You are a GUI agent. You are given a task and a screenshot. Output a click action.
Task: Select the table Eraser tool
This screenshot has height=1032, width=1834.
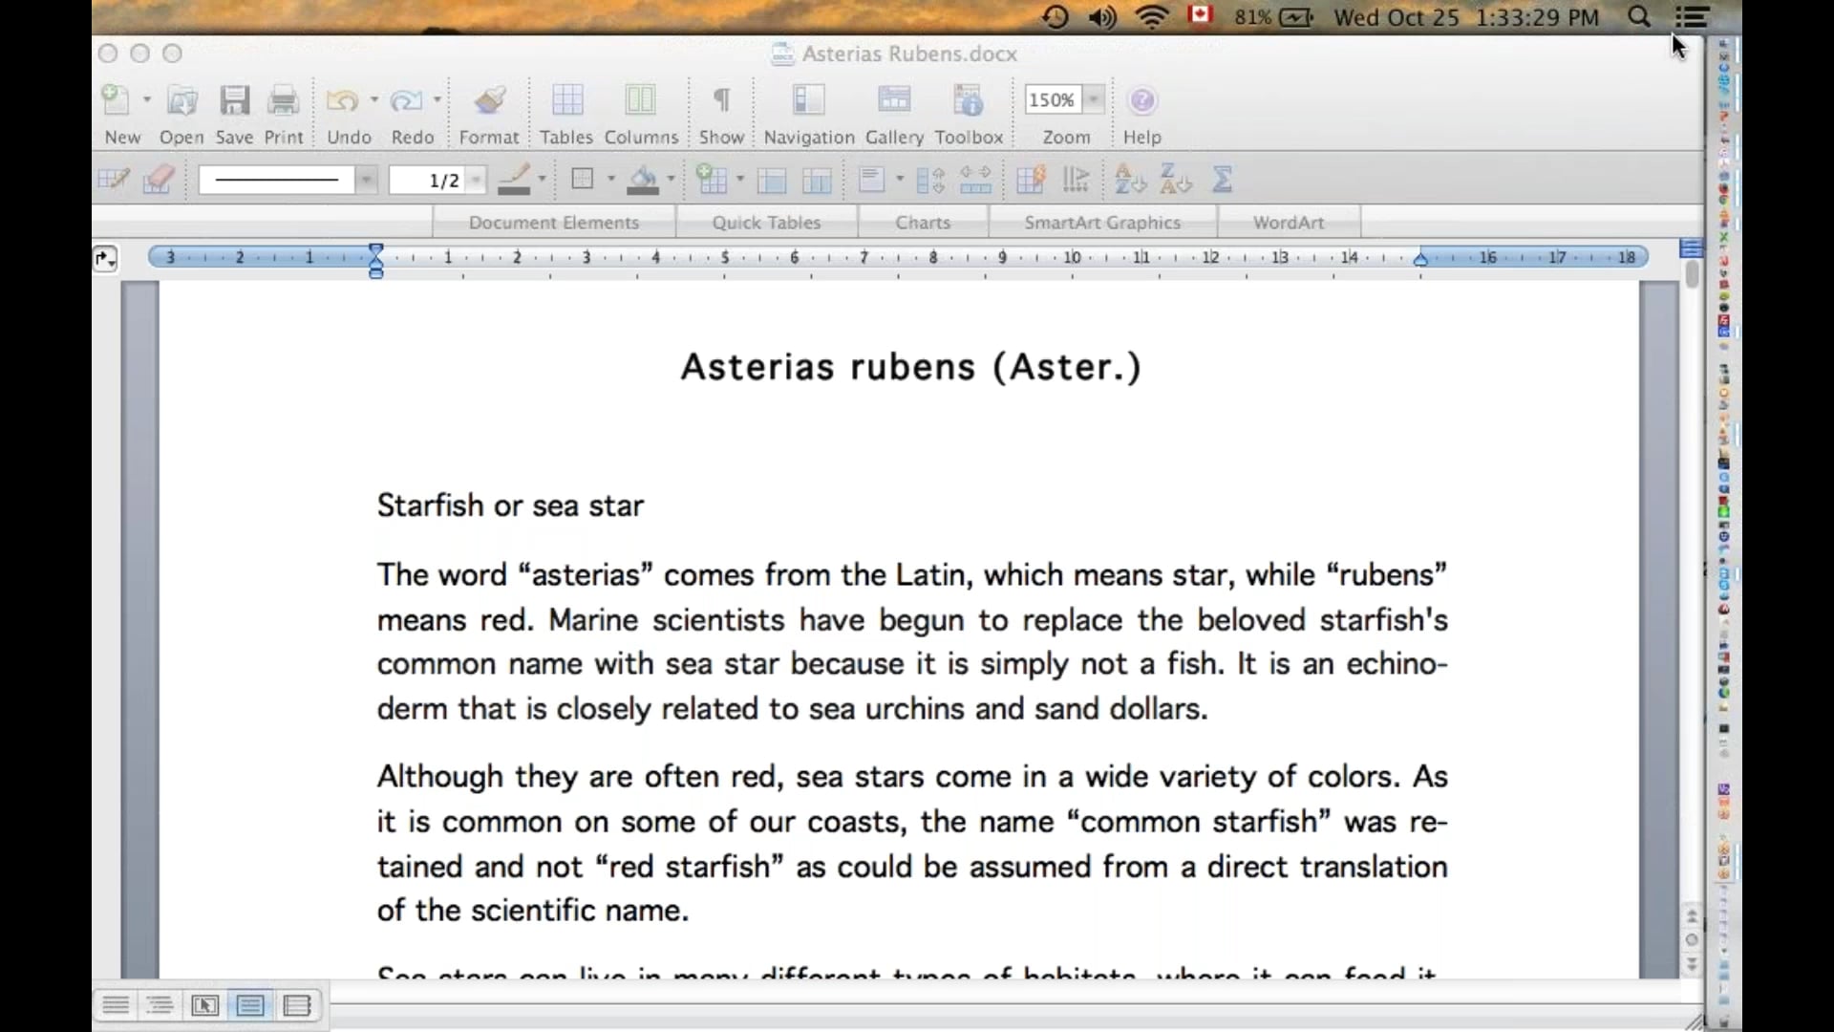tap(159, 180)
